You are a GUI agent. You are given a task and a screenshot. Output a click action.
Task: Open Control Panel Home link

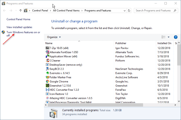(x=18, y=19)
